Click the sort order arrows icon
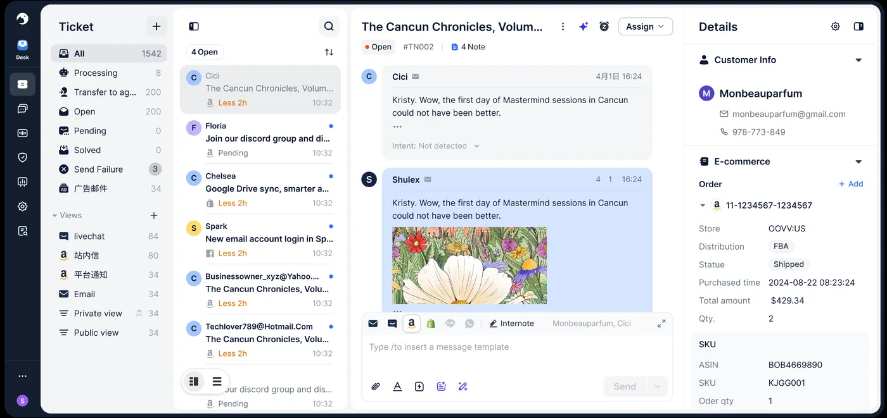 point(329,52)
